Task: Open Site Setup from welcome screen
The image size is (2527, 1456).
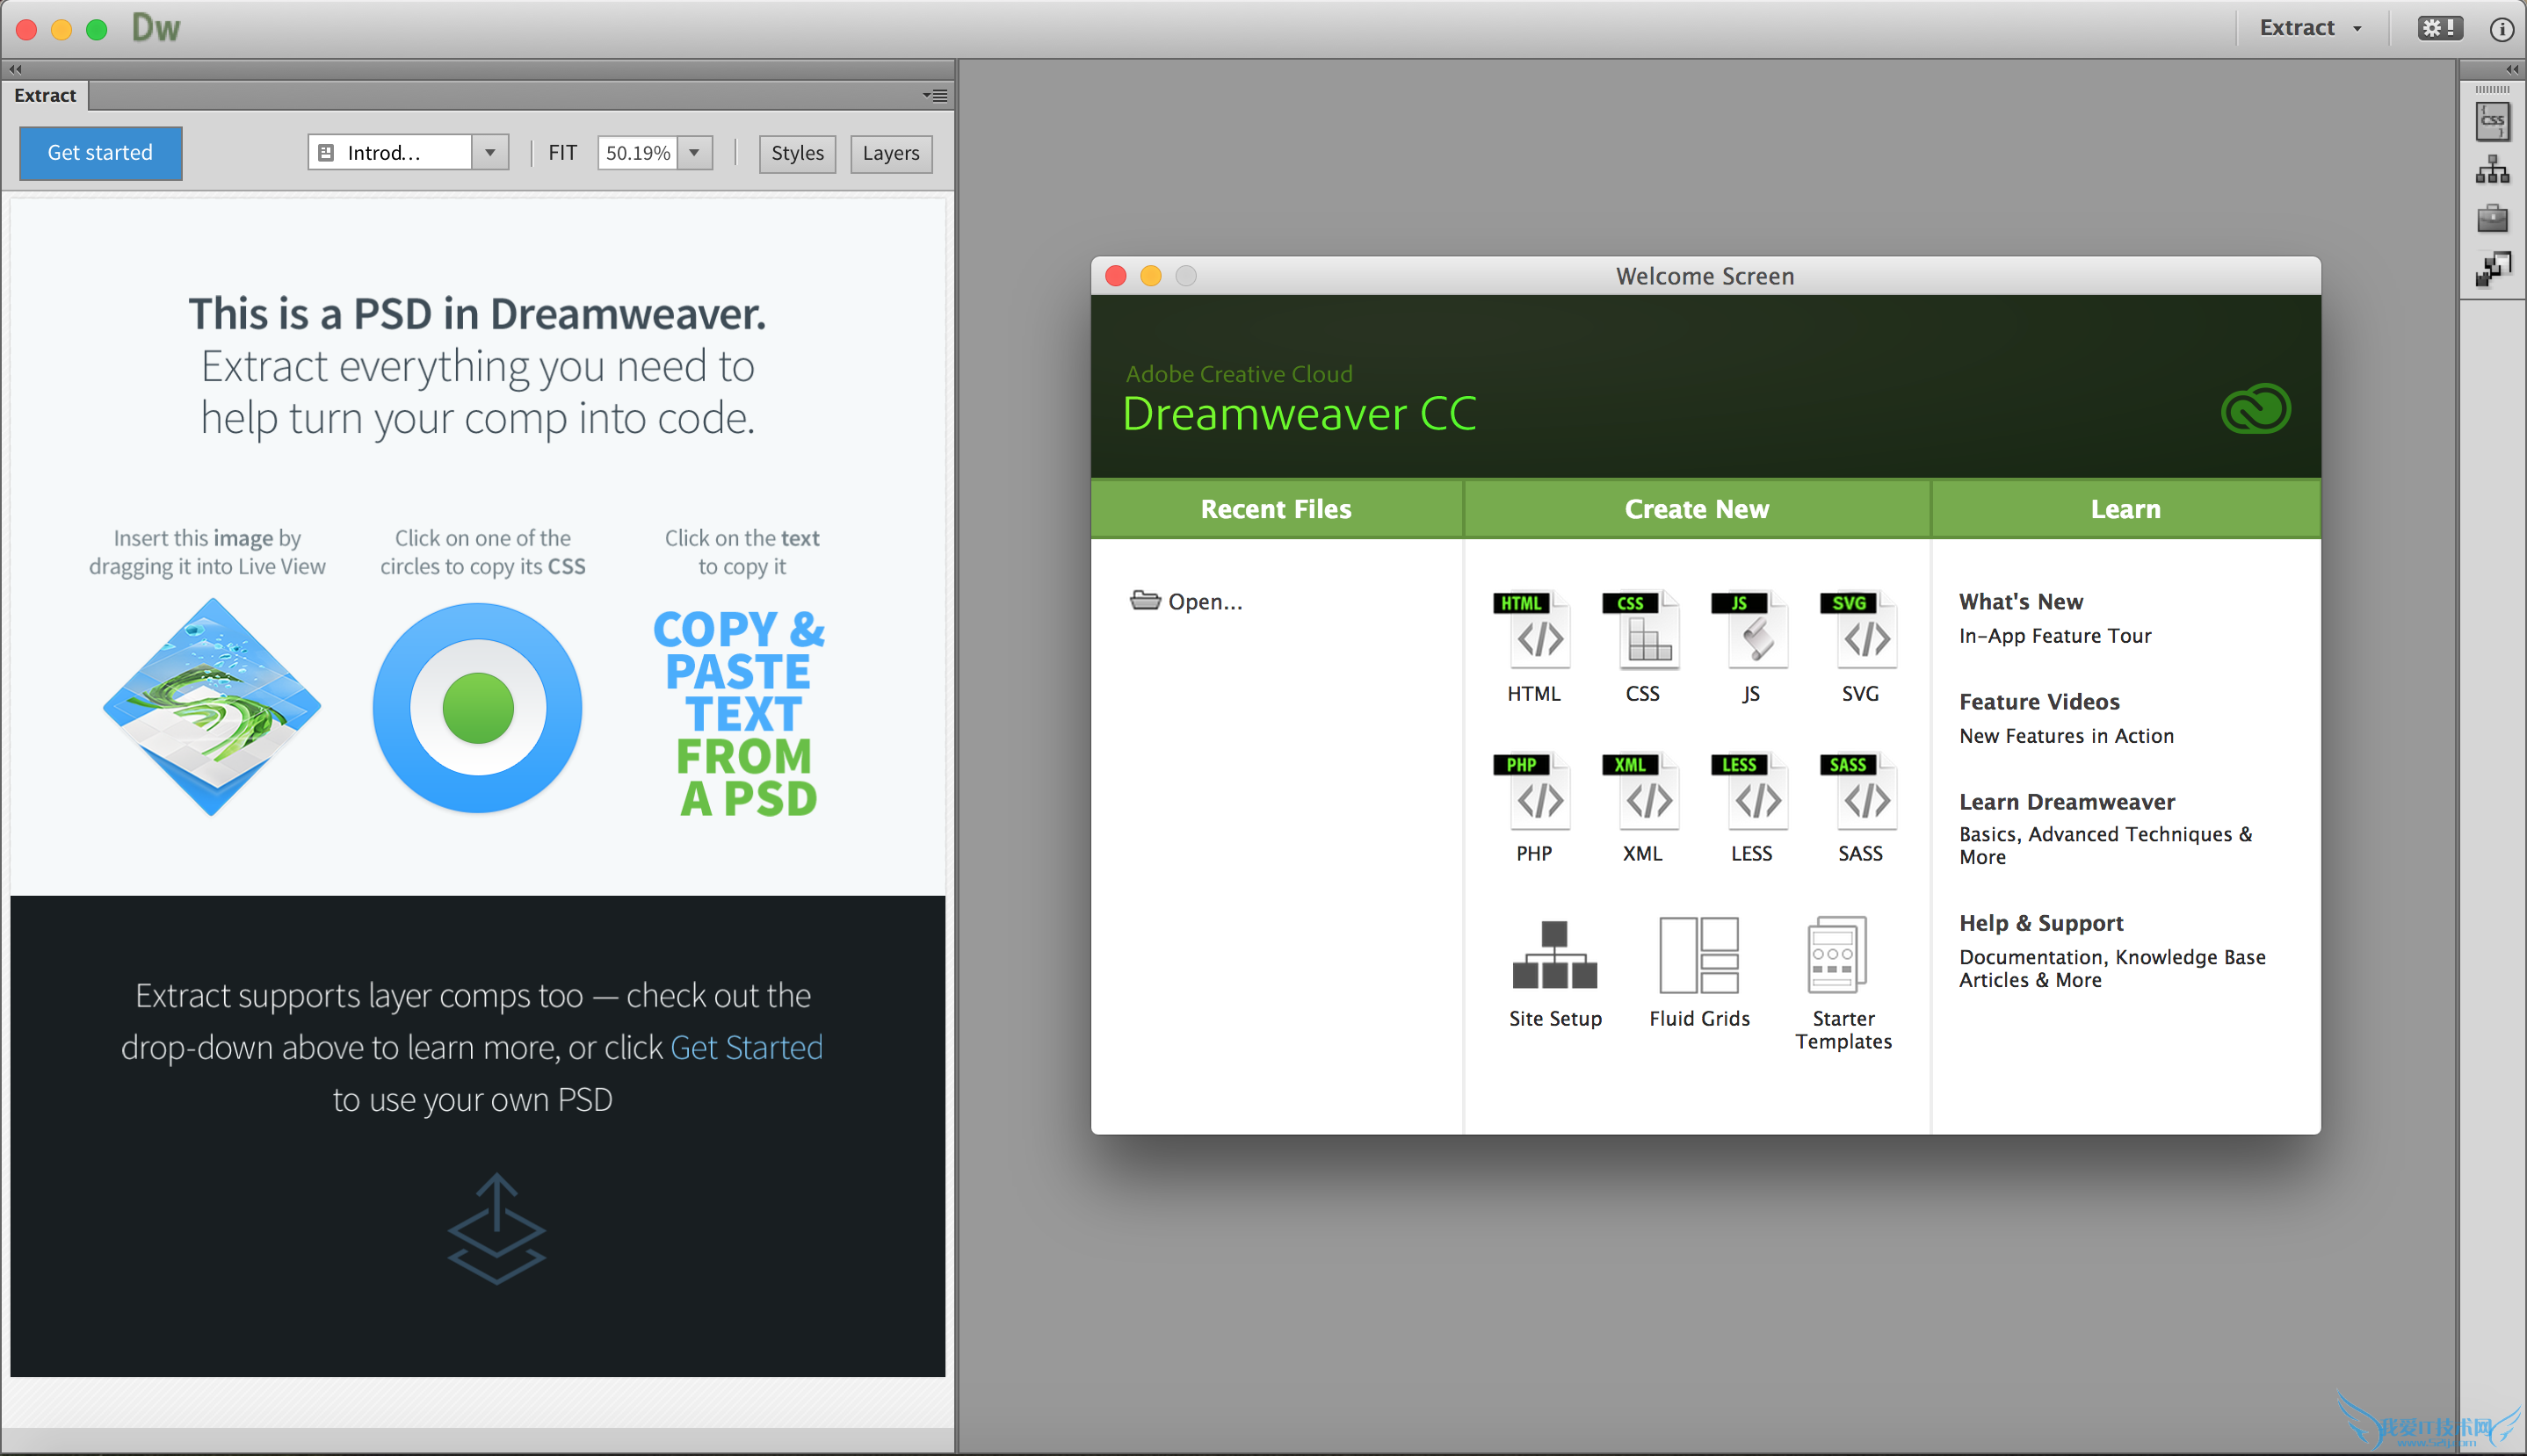Action: click(1554, 972)
